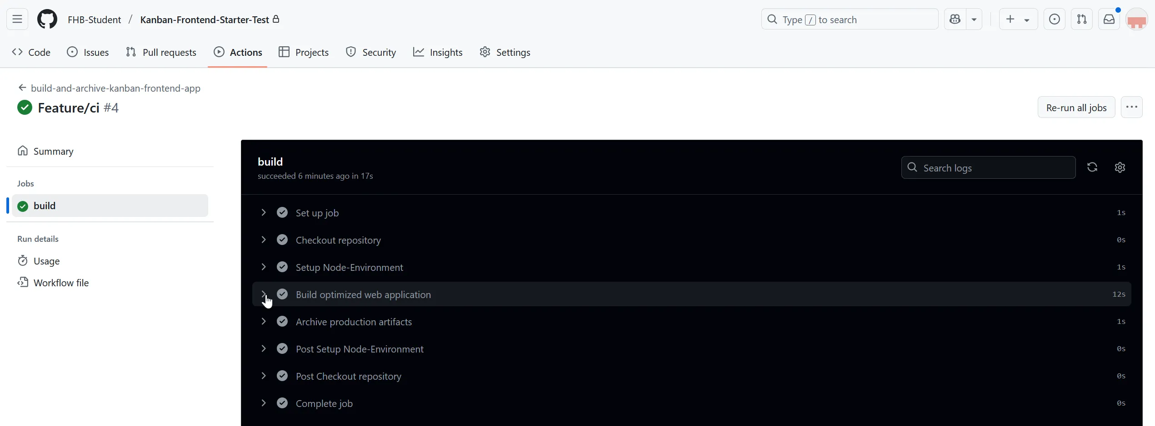Open the GitHub home via the Octocat logo
The width and height of the screenshot is (1155, 426).
[47, 19]
